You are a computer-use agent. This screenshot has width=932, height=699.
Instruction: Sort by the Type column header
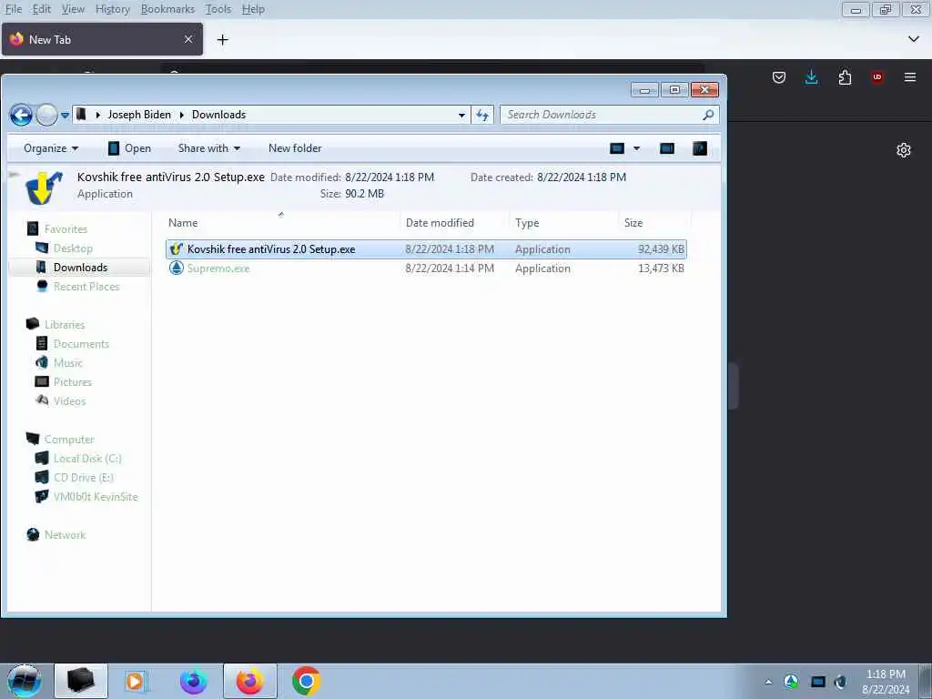(527, 223)
